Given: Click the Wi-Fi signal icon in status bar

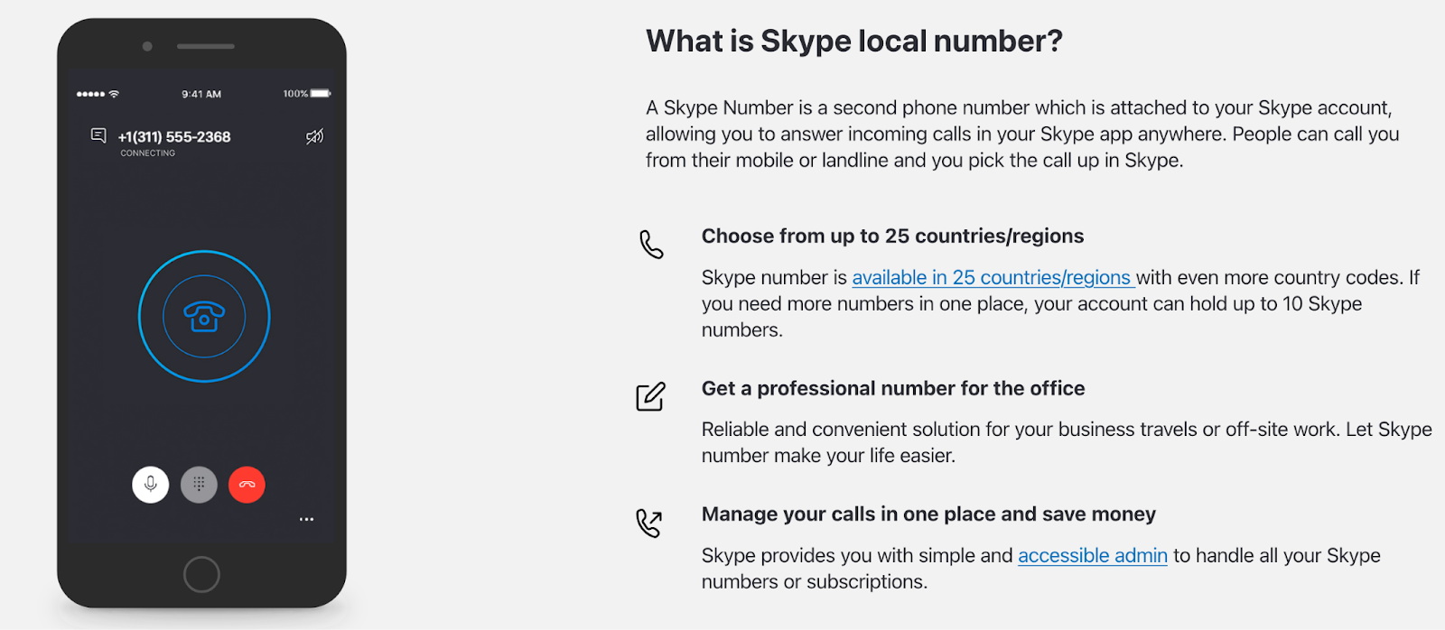Looking at the screenshot, I should 114,94.
